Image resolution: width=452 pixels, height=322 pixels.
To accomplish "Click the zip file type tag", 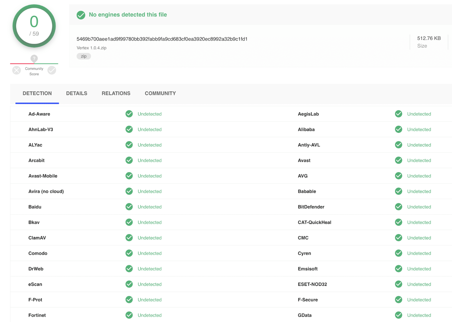I will click(x=84, y=56).
